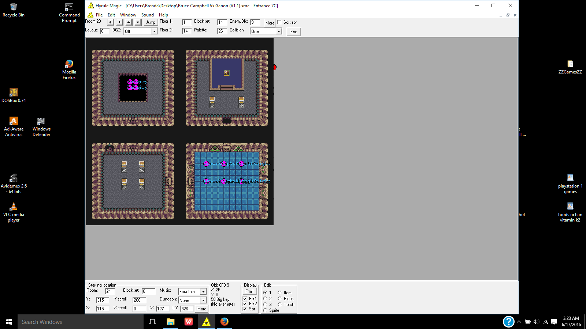This screenshot has width=586, height=329.
Task: Select left pedestal in top-right room
Action: [x=212, y=102]
